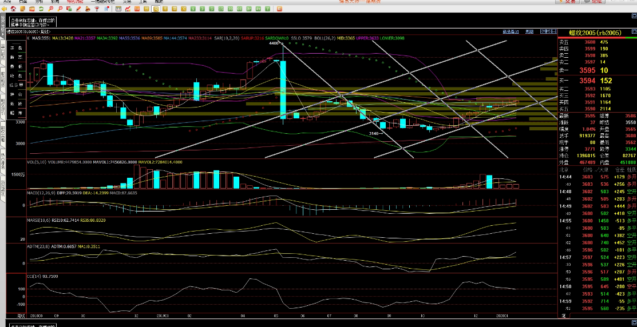Image resolution: width=637 pixels, height=327 pixels.
Task: Open the overlapping windows toolbar icon
Action: (x=69, y=9)
